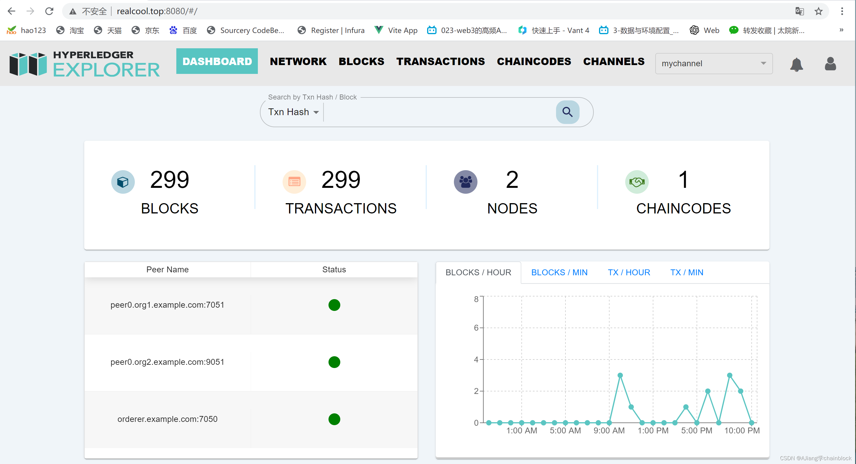Bookmark page with the star icon
This screenshot has height=464, width=856.
[818, 11]
